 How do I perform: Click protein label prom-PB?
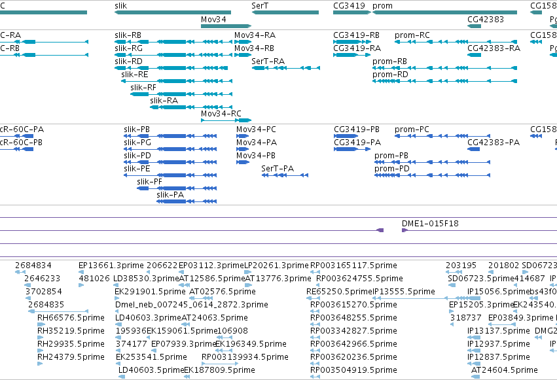pos(391,156)
